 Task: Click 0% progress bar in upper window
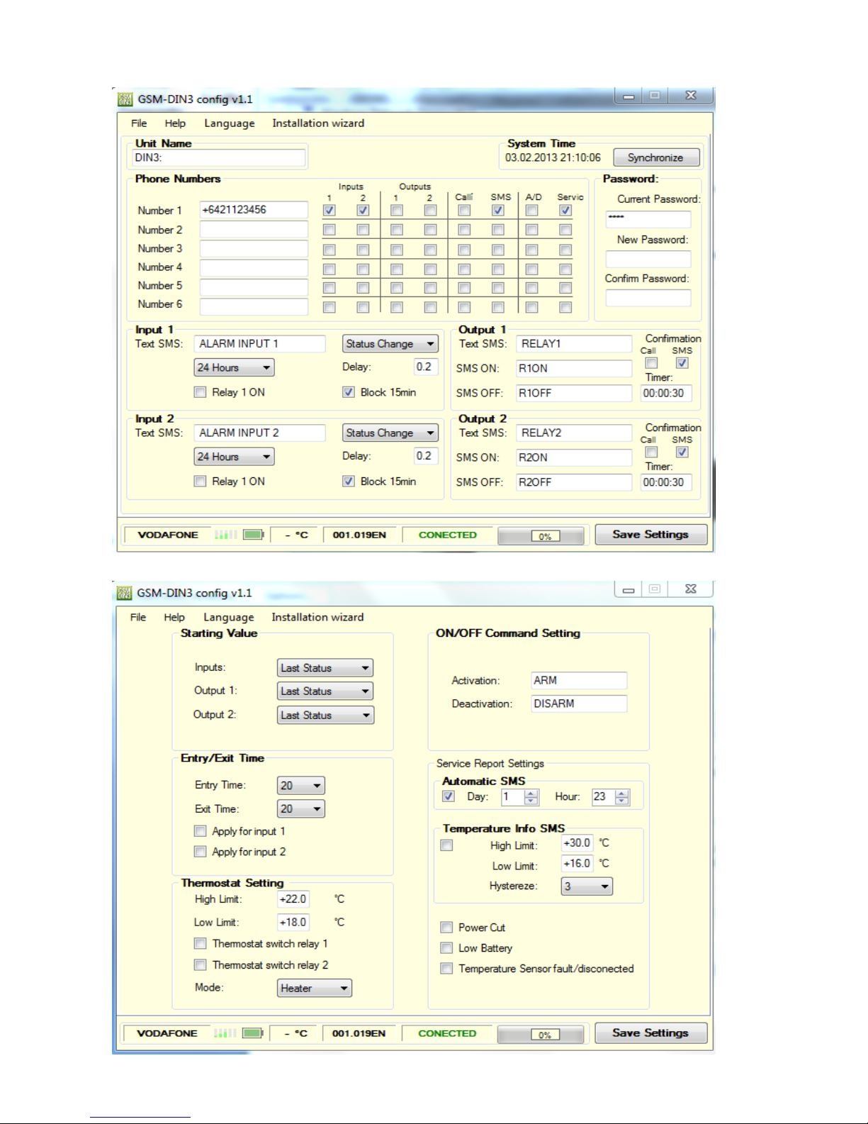pyautogui.click(x=541, y=535)
